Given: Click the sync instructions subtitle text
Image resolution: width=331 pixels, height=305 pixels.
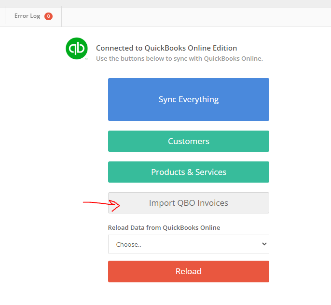Looking at the screenshot, I should pos(179,59).
